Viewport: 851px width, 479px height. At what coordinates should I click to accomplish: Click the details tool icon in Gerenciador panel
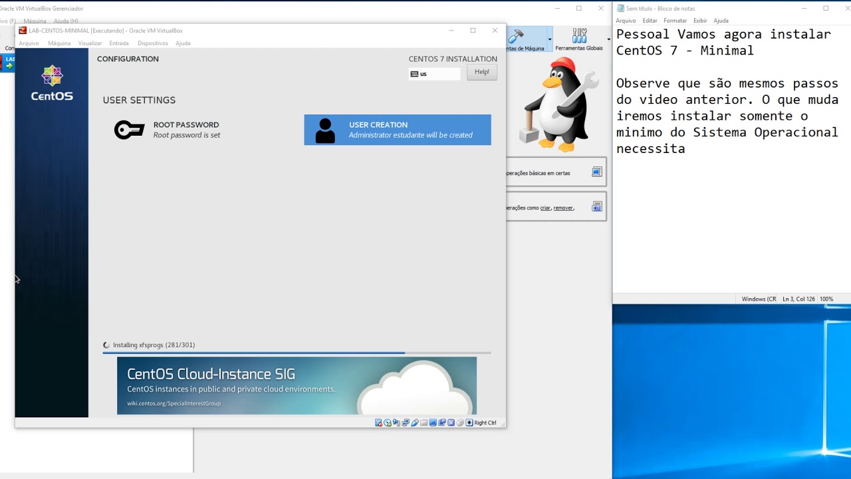[x=597, y=172]
